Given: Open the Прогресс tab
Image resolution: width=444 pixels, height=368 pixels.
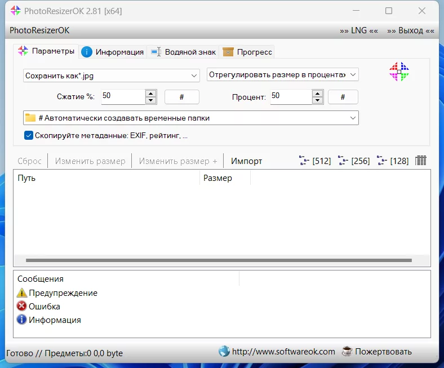Looking at the screenshot, I should point(247,52).
